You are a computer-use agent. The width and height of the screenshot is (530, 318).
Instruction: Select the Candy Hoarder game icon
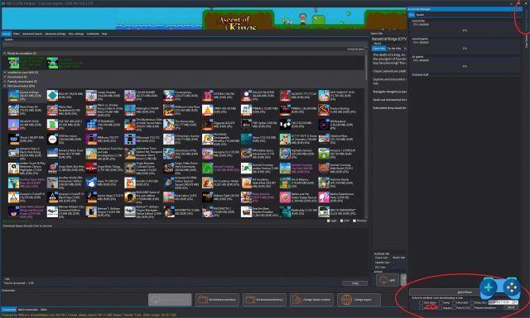tap(91, 96)
